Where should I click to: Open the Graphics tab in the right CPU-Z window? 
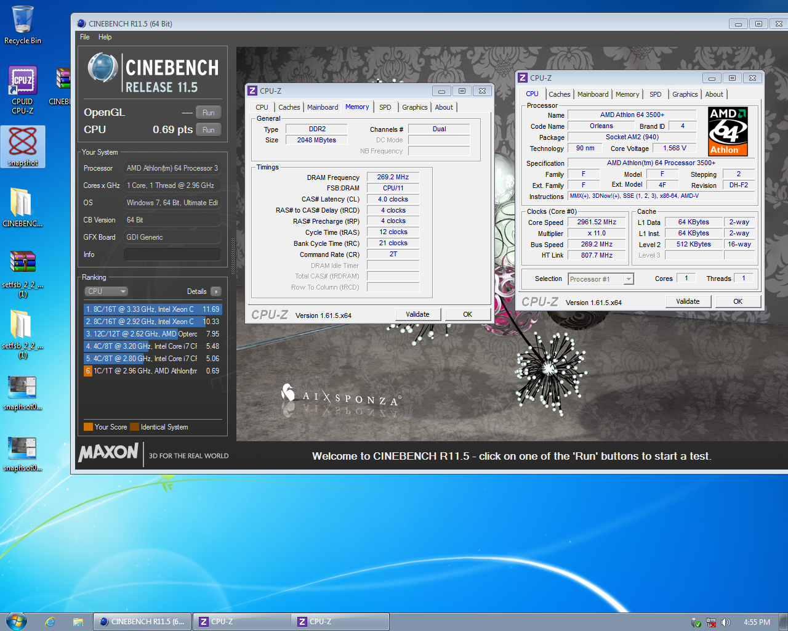click(685, 94)
